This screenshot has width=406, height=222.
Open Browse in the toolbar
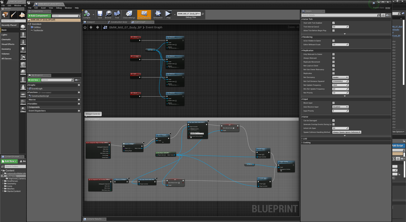(x=108, y=14)
